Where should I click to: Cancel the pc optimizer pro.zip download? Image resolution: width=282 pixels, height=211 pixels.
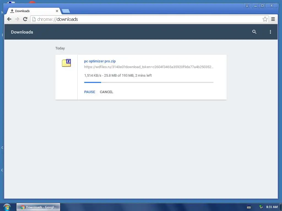coord(107,92)
